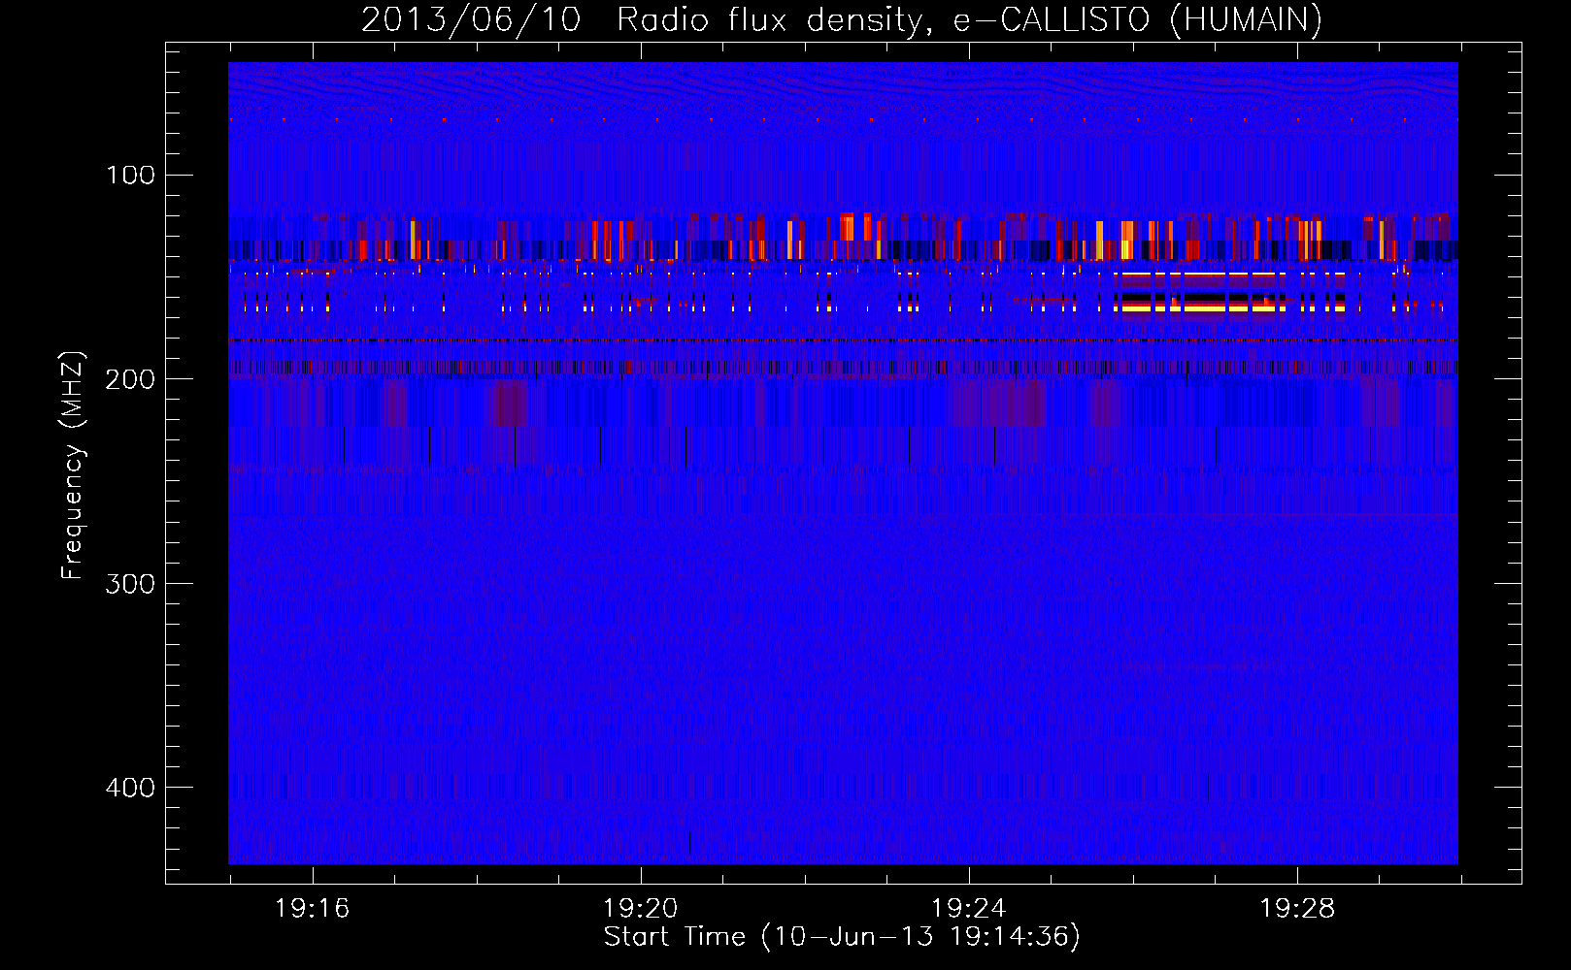Viewport: 1571px width, 970px height.
Task: Click the 19:28 time tick label
Action: (1296, 909)
